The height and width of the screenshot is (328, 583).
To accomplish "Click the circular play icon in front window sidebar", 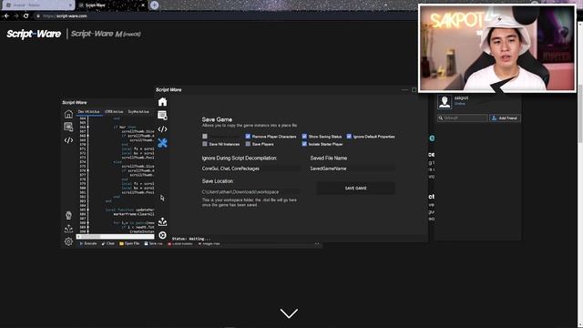I will pos(162,235).
